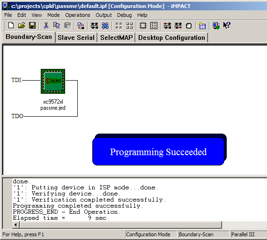Screen dimensions: 267x240
Task: Open the View menu
Action: 37,15
